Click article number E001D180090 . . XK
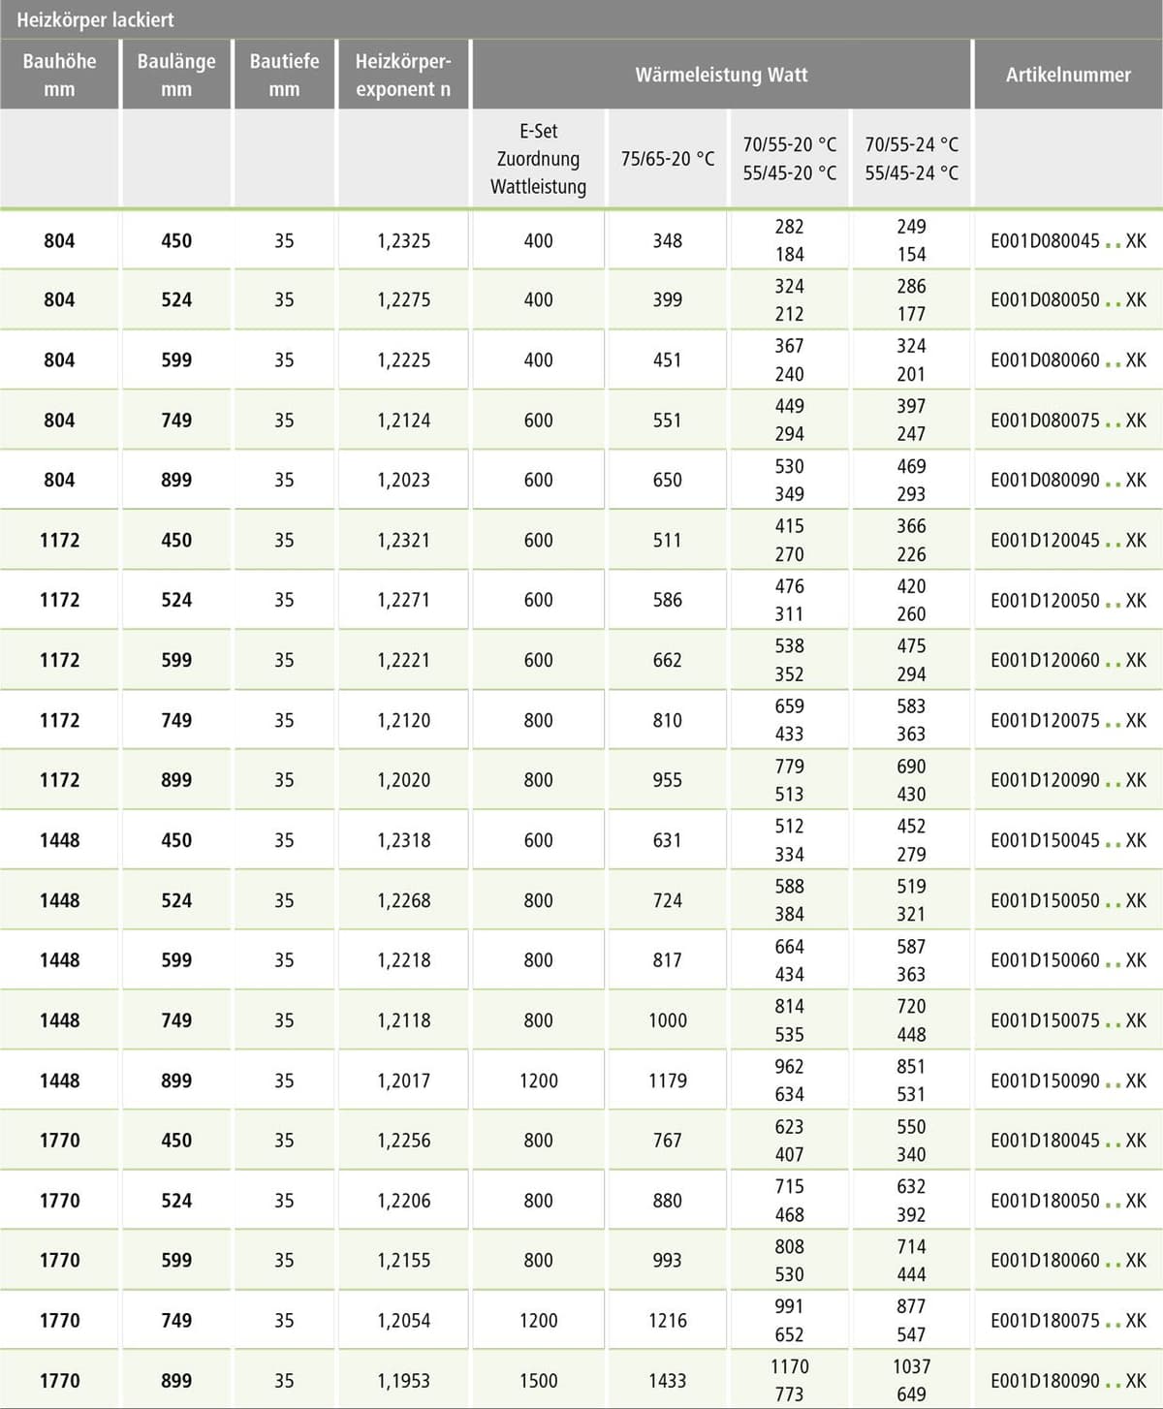The width and height of the screenshot is (1163, 1409). tap(1068, 1381)
